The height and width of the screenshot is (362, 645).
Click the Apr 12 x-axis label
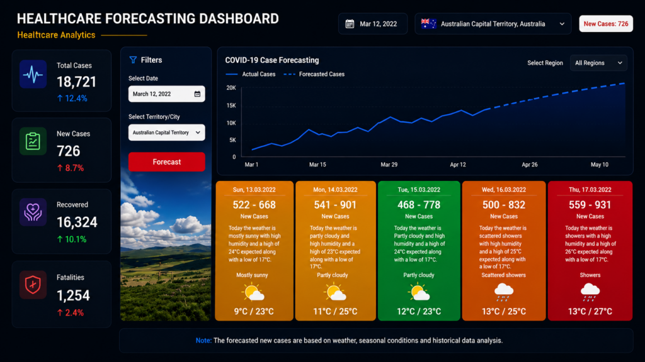tap(458, 165)
